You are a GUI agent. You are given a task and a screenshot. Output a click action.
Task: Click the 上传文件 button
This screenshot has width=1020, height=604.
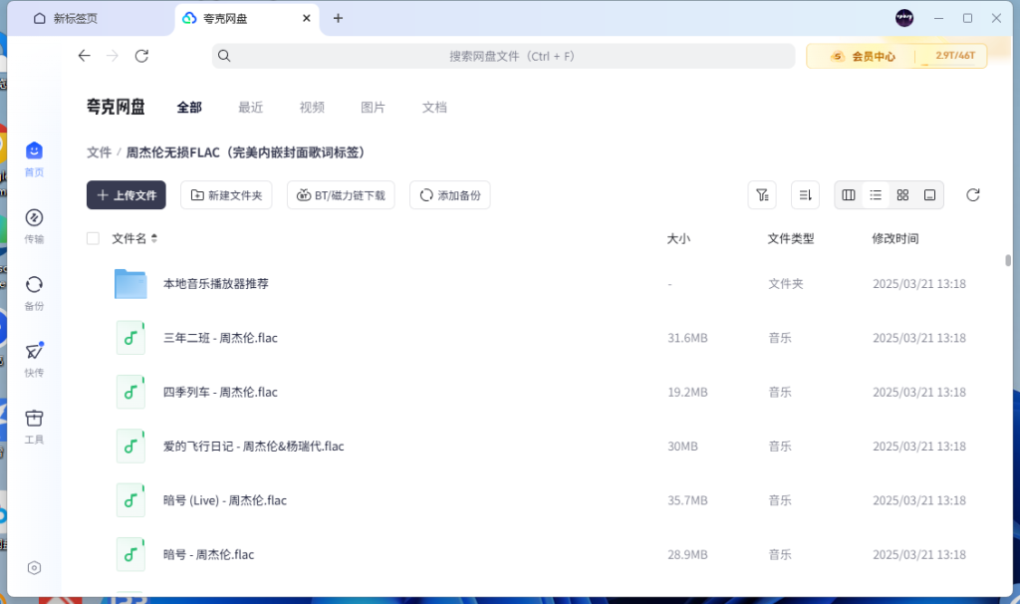[x=127, y=195]
